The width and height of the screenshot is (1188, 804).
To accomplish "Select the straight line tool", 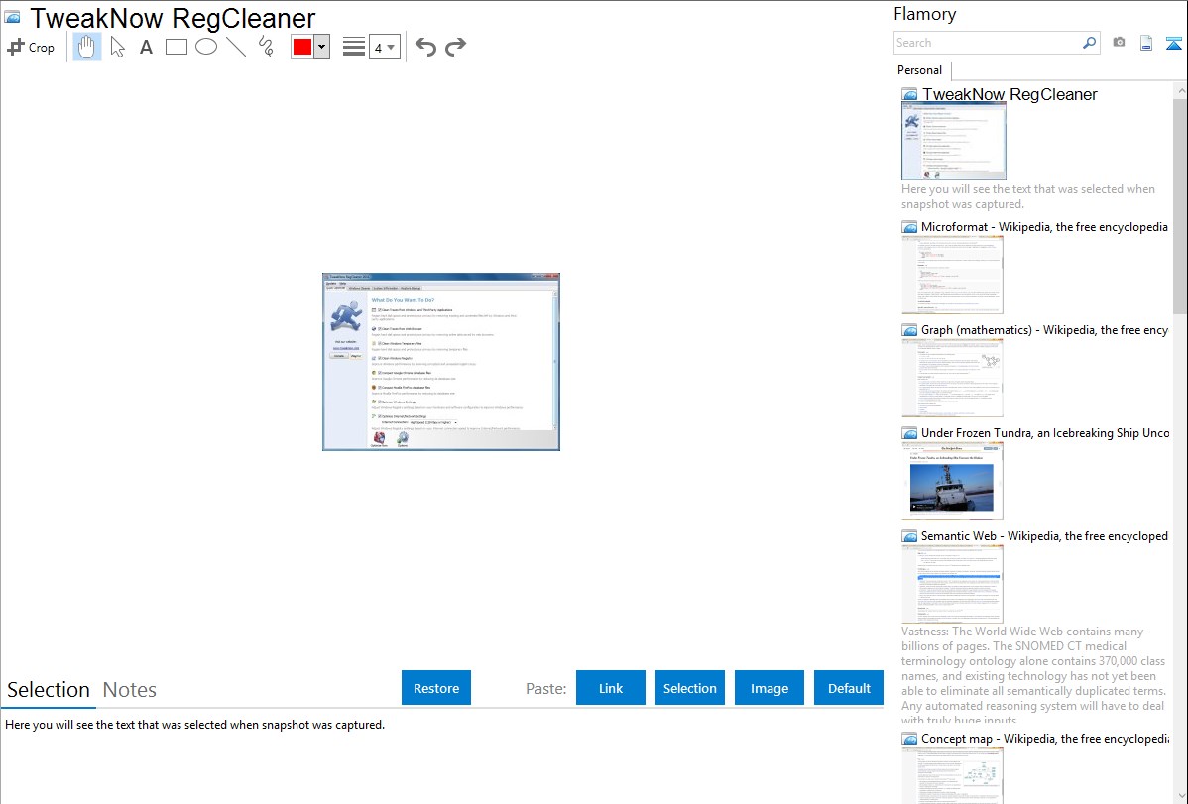I will [236, 47].
